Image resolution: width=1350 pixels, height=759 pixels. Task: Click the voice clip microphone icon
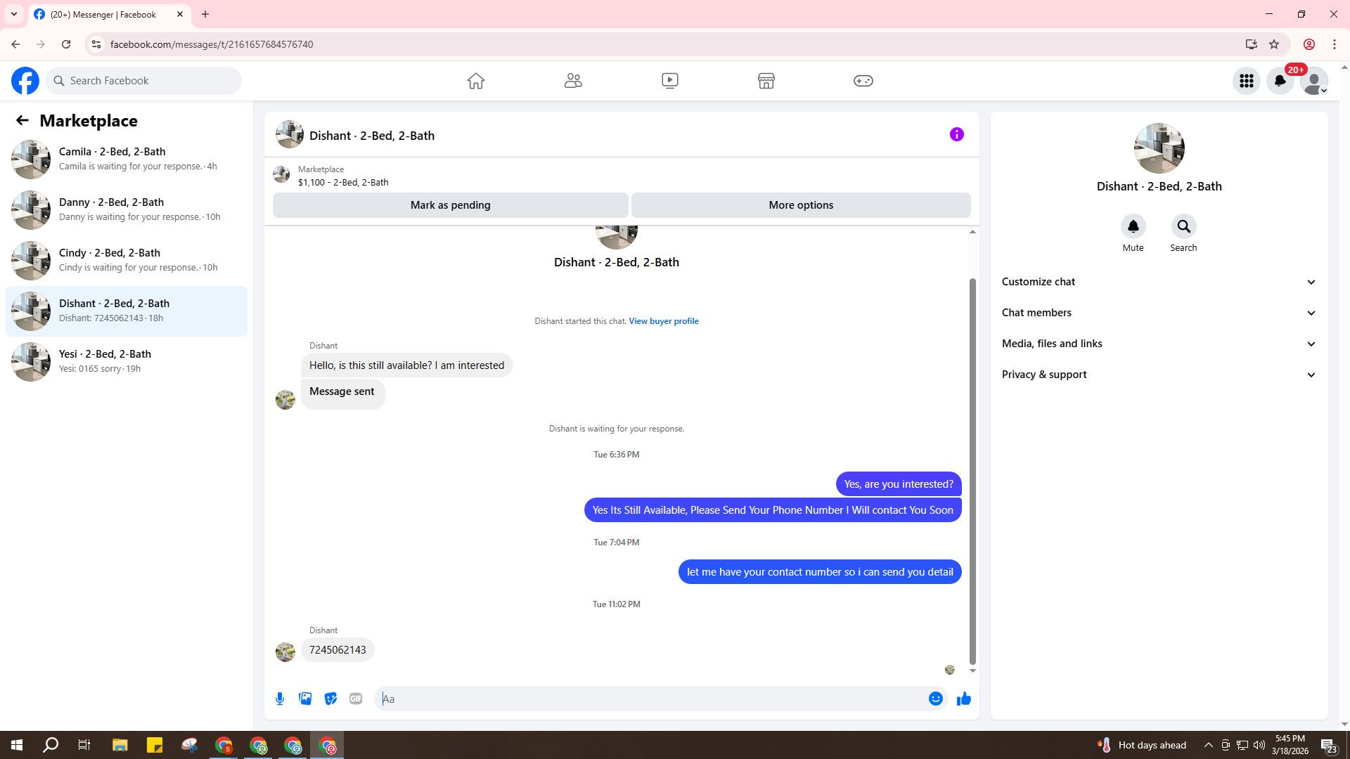coord(280,699)
